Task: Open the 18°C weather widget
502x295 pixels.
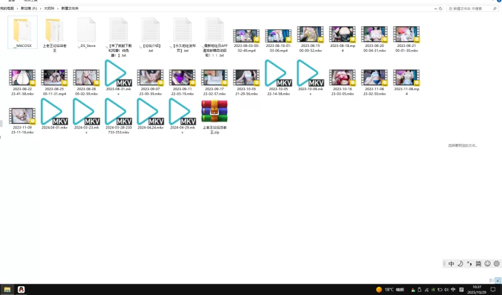Action: click(390, 289)
